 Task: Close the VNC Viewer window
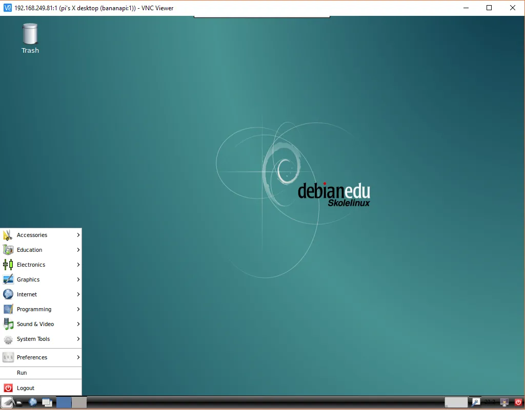tap(512, 8)
